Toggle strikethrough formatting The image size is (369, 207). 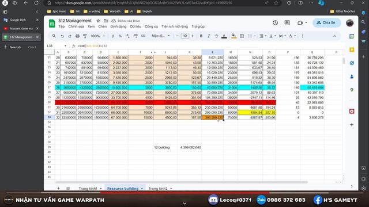[216, 36]
